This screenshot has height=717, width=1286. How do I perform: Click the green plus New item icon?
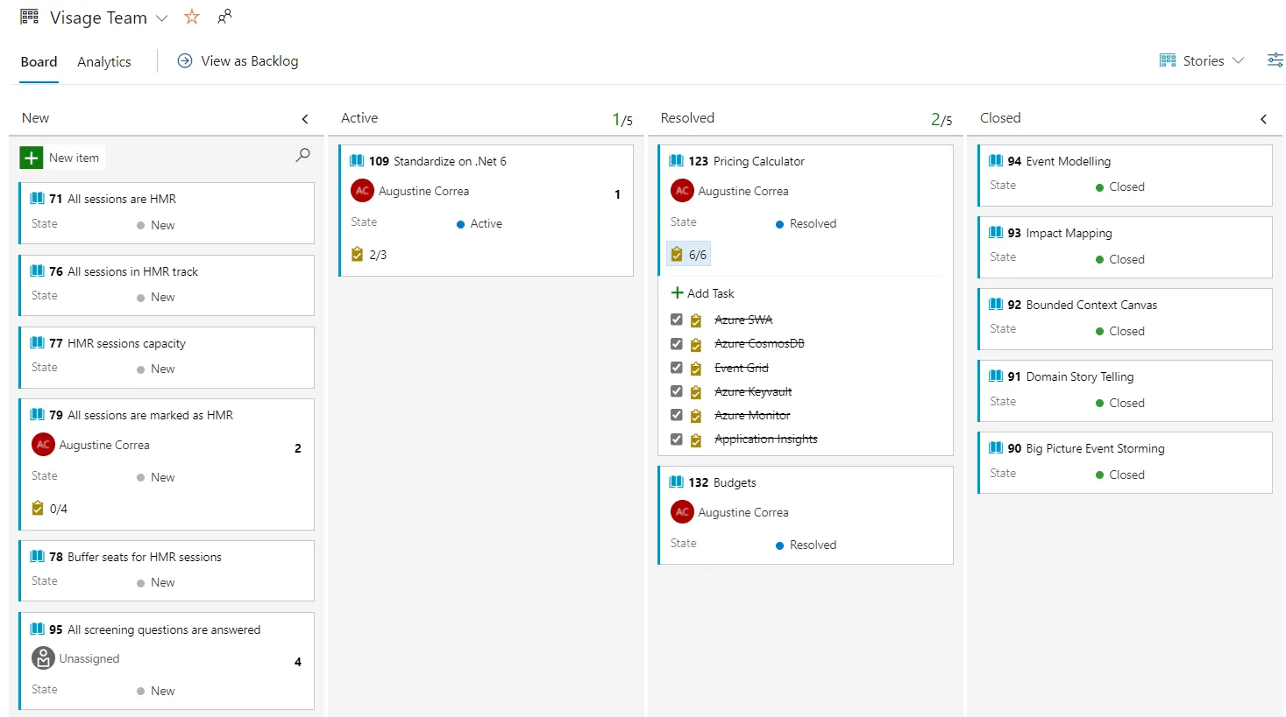(32, 158)
